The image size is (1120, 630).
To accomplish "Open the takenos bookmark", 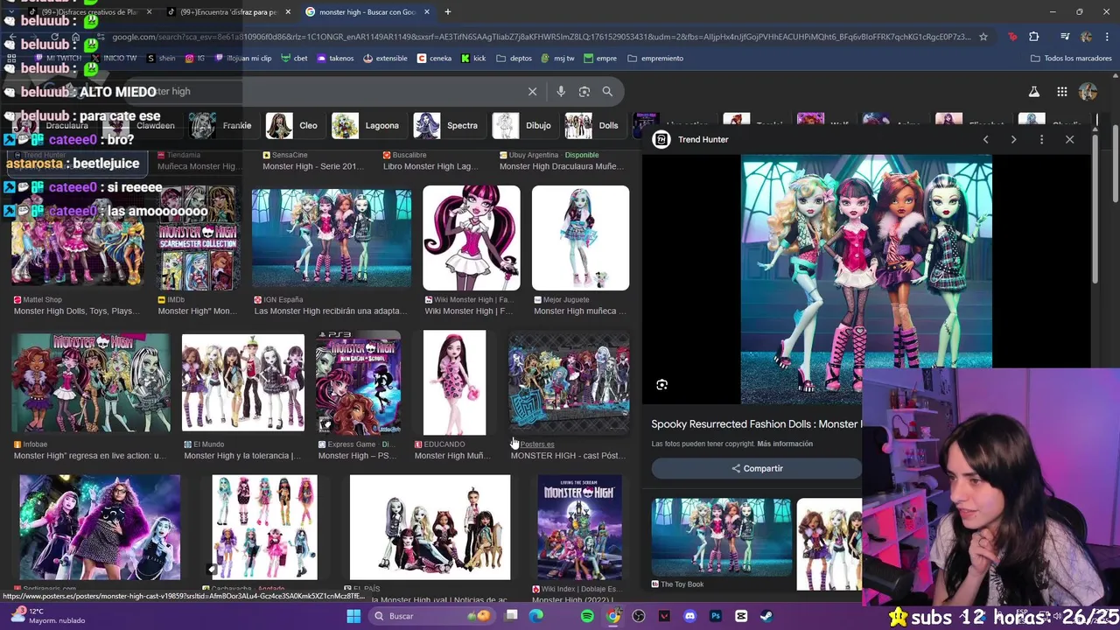I will click(336, 59).
